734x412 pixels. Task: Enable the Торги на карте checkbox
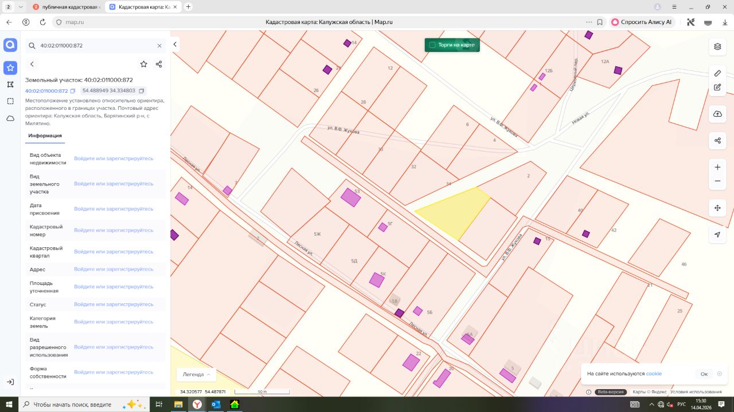[x=432, y=45]
